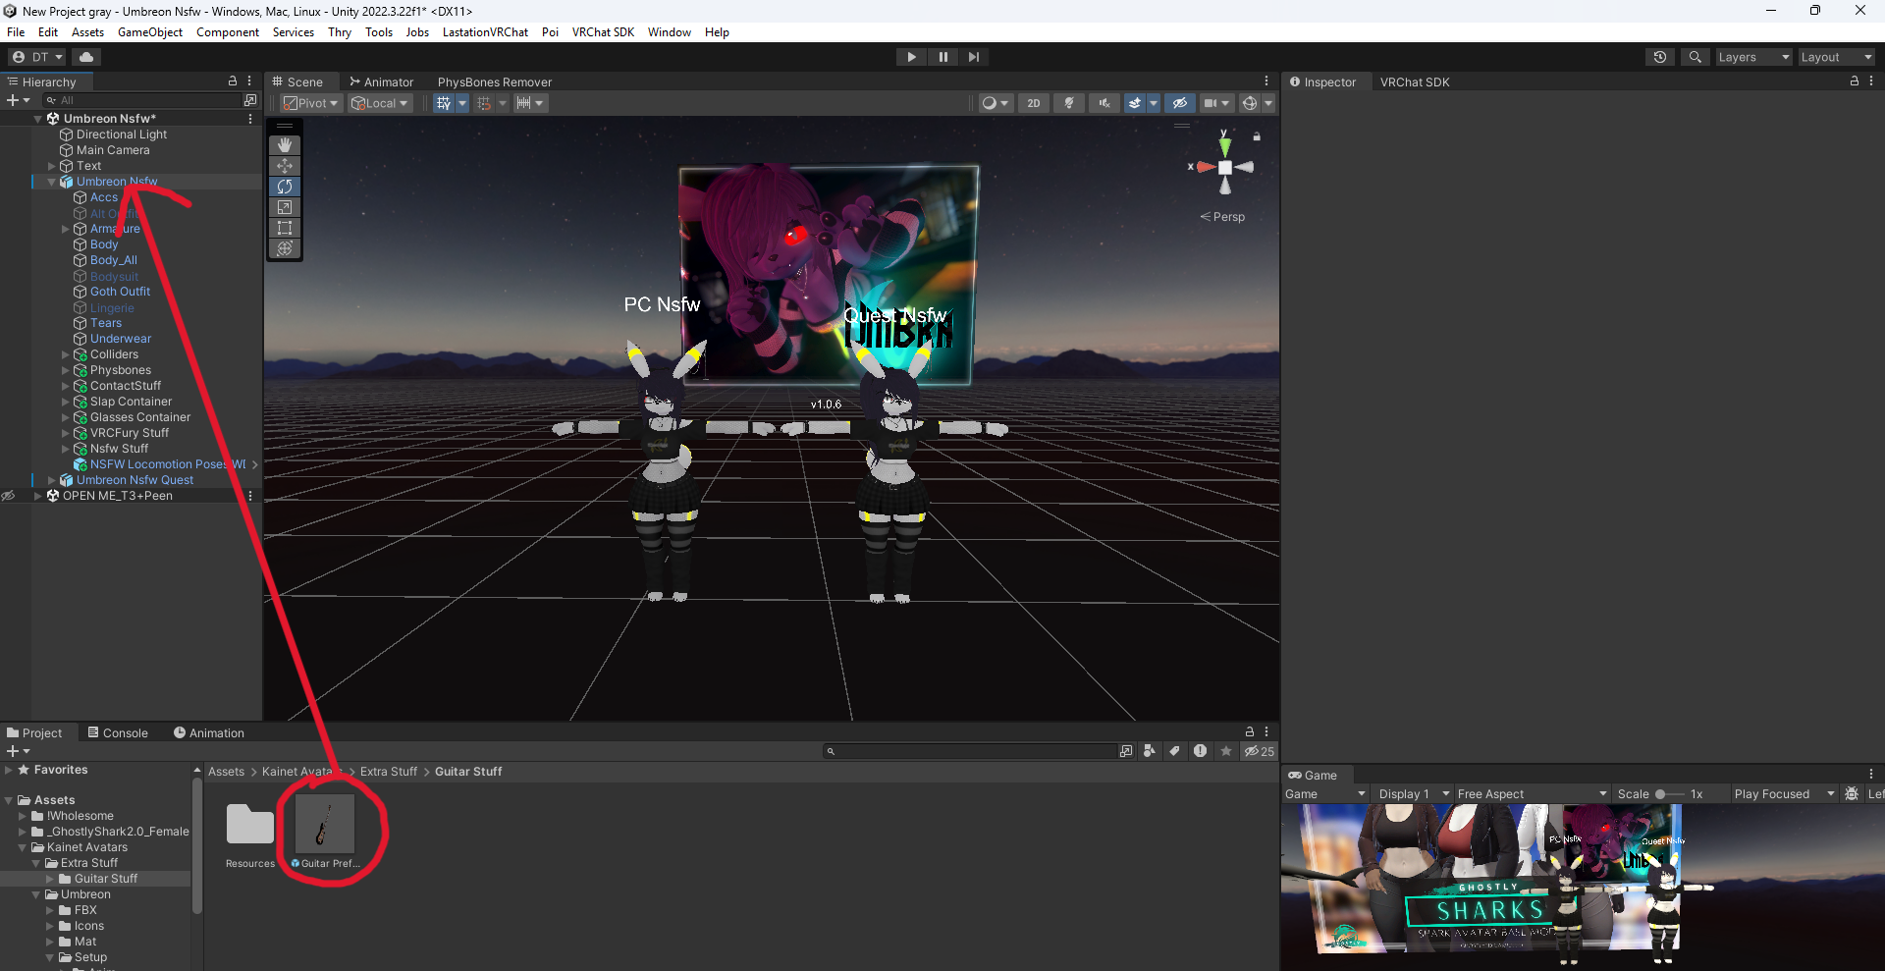1885x971 pixels.
Task: Open the Pivot handle position dropdown
Action: [311, 103]
